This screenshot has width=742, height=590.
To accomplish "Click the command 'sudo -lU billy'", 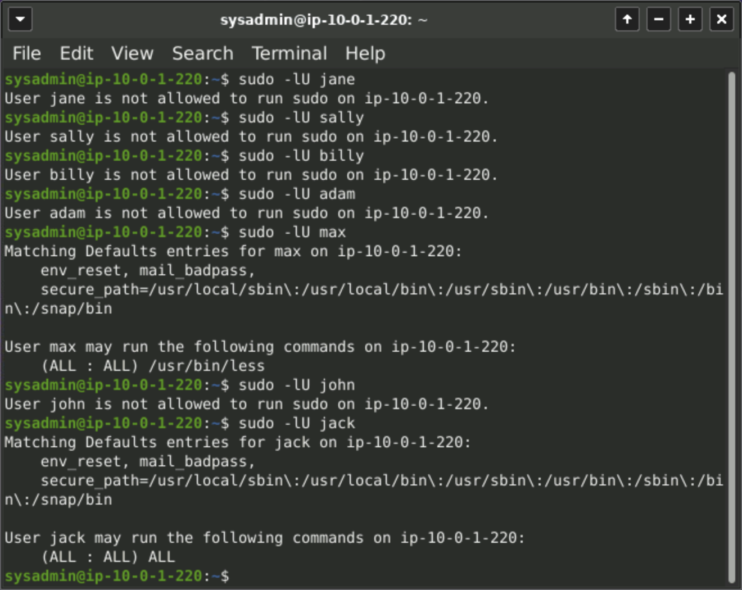I will click(x=301, y=156).
